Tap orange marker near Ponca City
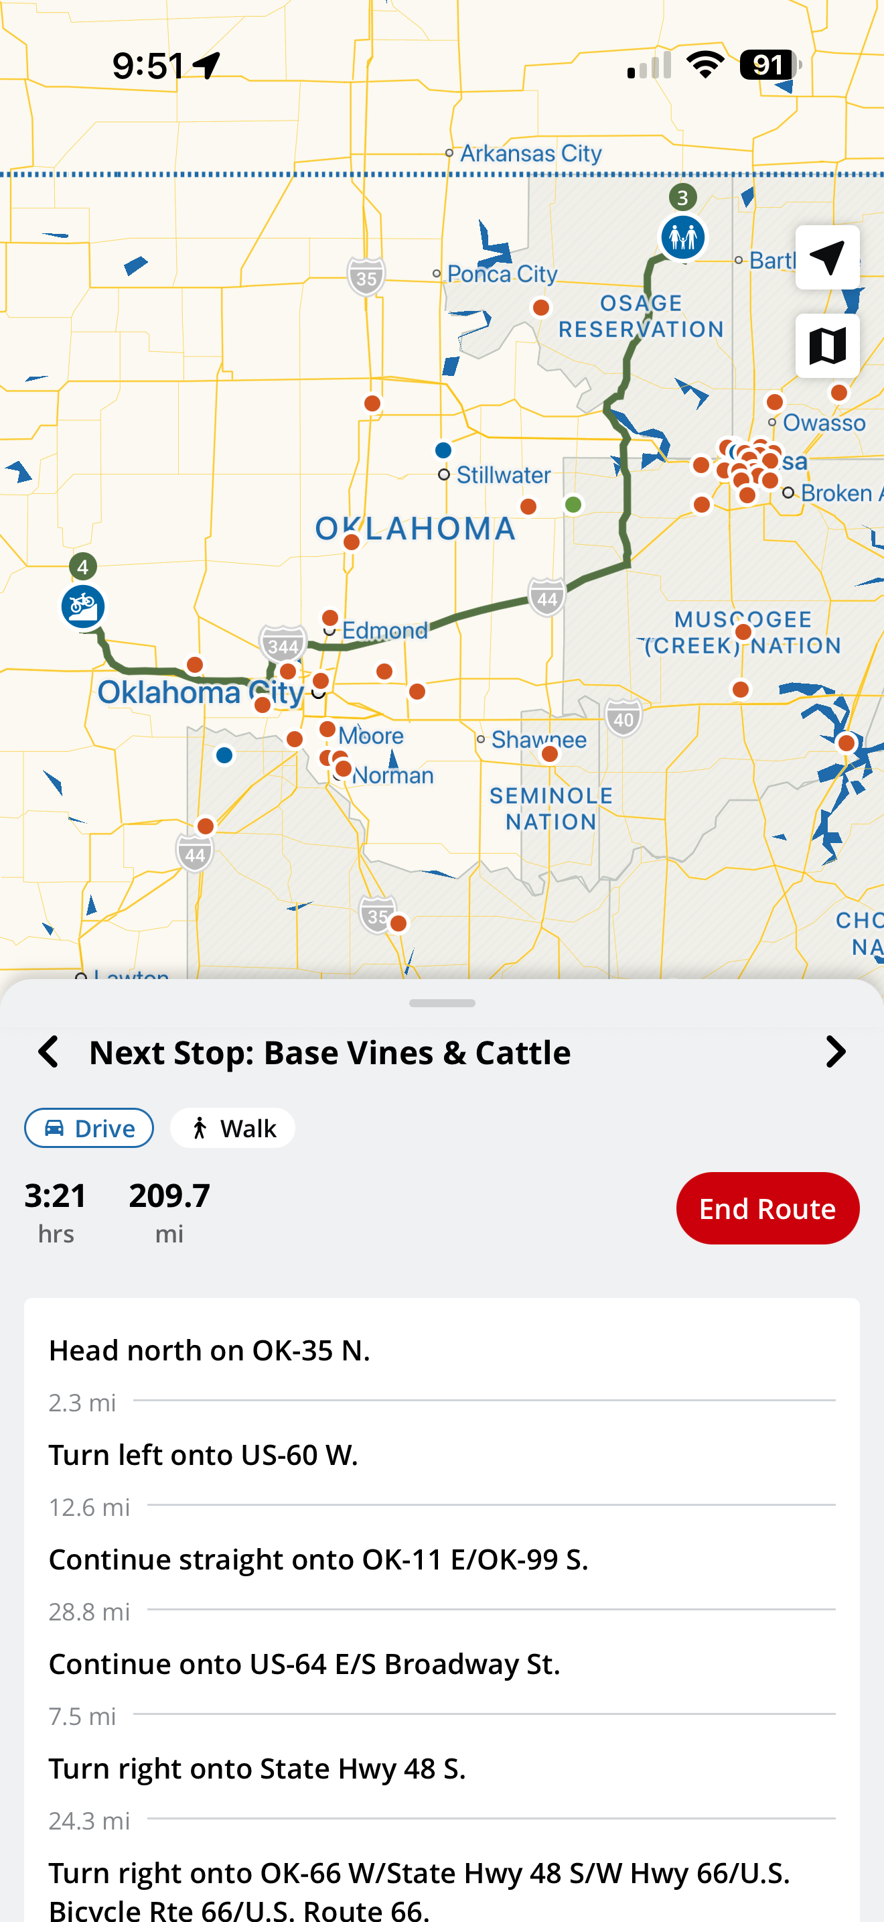This screenshot has width=884, height=1922. [541, 308]
